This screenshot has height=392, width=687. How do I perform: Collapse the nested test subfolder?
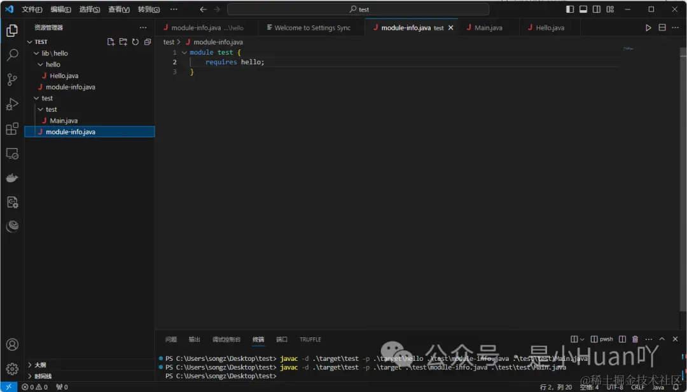40,109
